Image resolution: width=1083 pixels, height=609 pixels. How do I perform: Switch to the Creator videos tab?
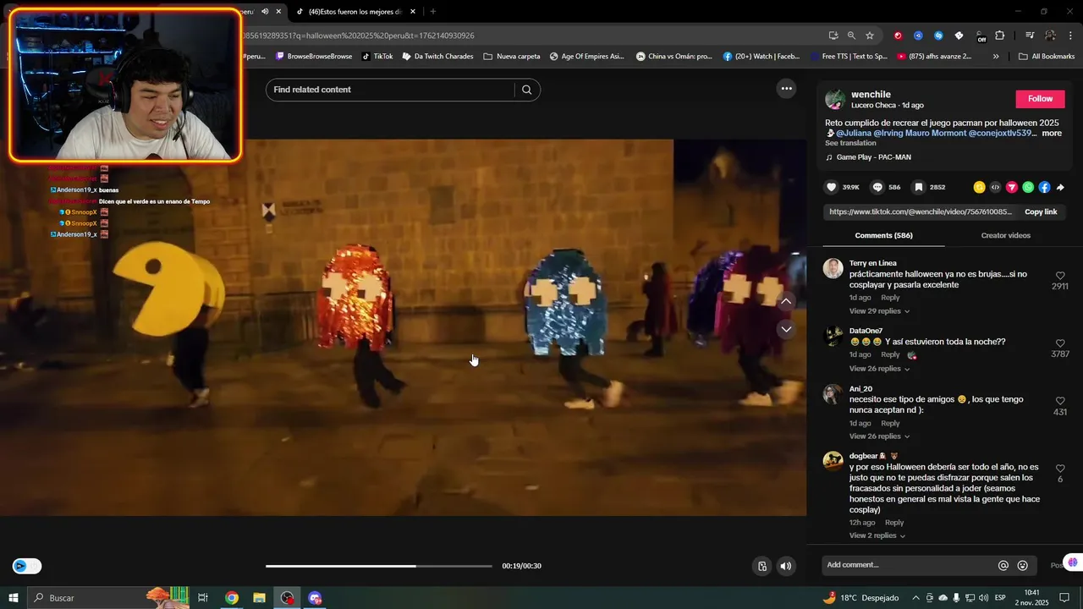pos(1005,235)
